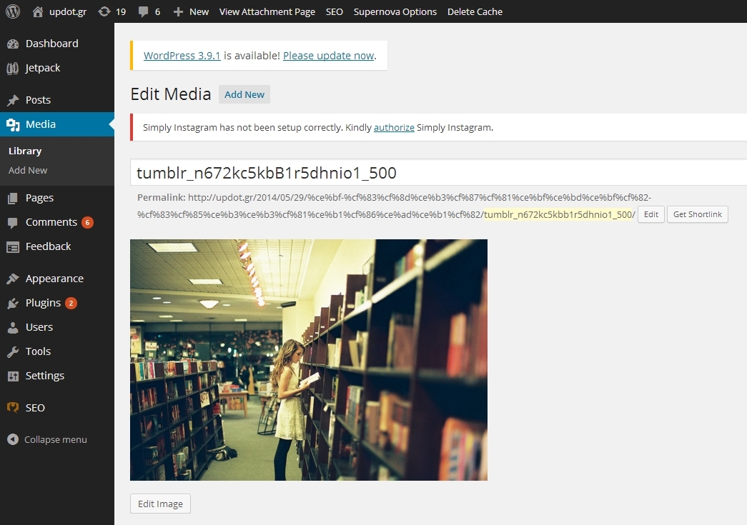Open the + New menu in admin bar
This screenshot has height=525, width=747.
coord(191,11)
